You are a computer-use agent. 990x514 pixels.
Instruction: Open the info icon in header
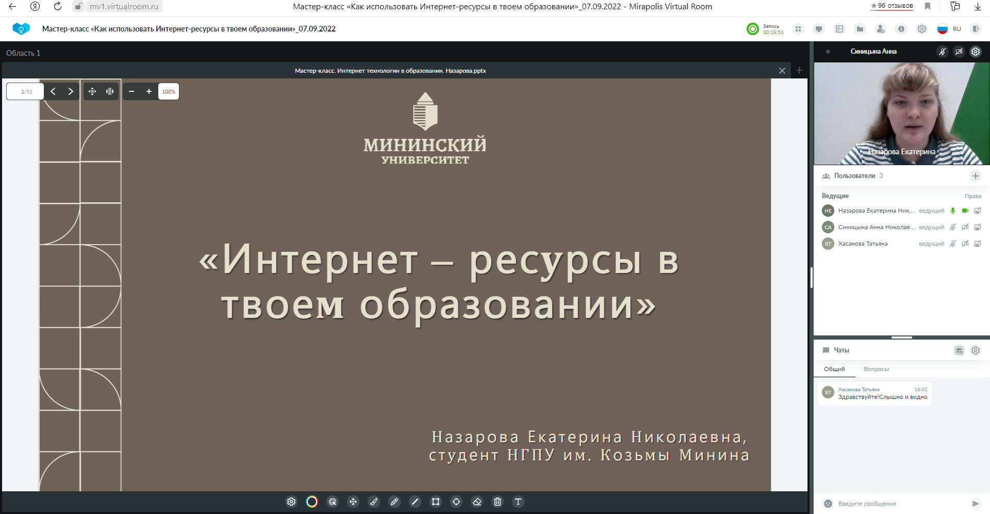pos(901,29)
